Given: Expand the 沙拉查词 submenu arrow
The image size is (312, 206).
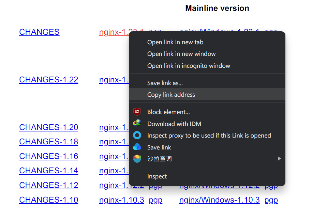Looking at the screenshot, I should pos(279,159).
